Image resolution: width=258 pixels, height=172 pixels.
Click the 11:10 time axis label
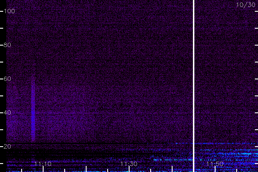tap(43, 164)
